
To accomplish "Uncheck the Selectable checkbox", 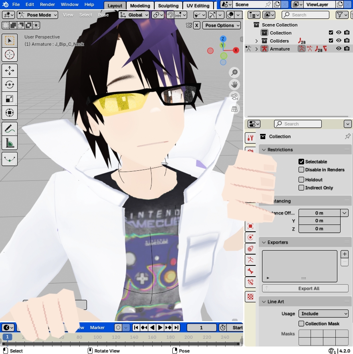I will pos(301,162).
